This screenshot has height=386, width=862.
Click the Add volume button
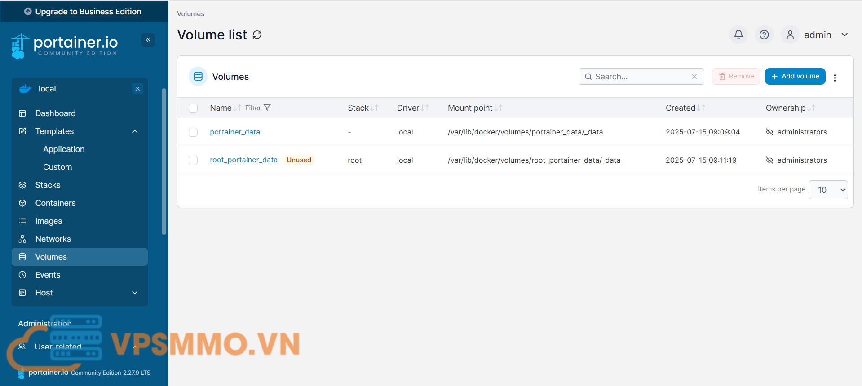click(795, 77)
